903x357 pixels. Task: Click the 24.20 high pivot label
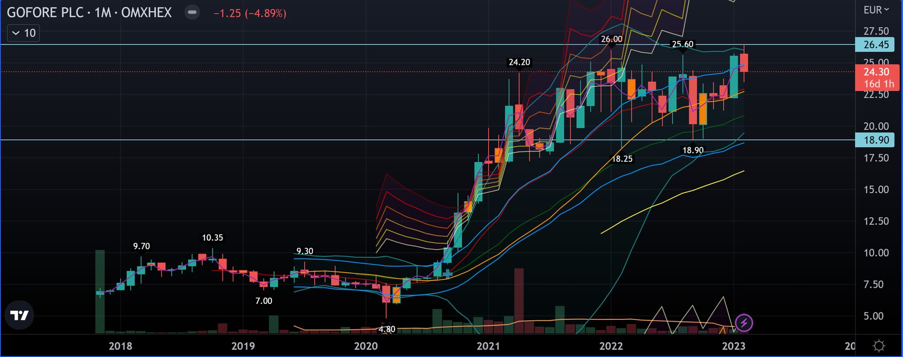[x=519, y=62]
